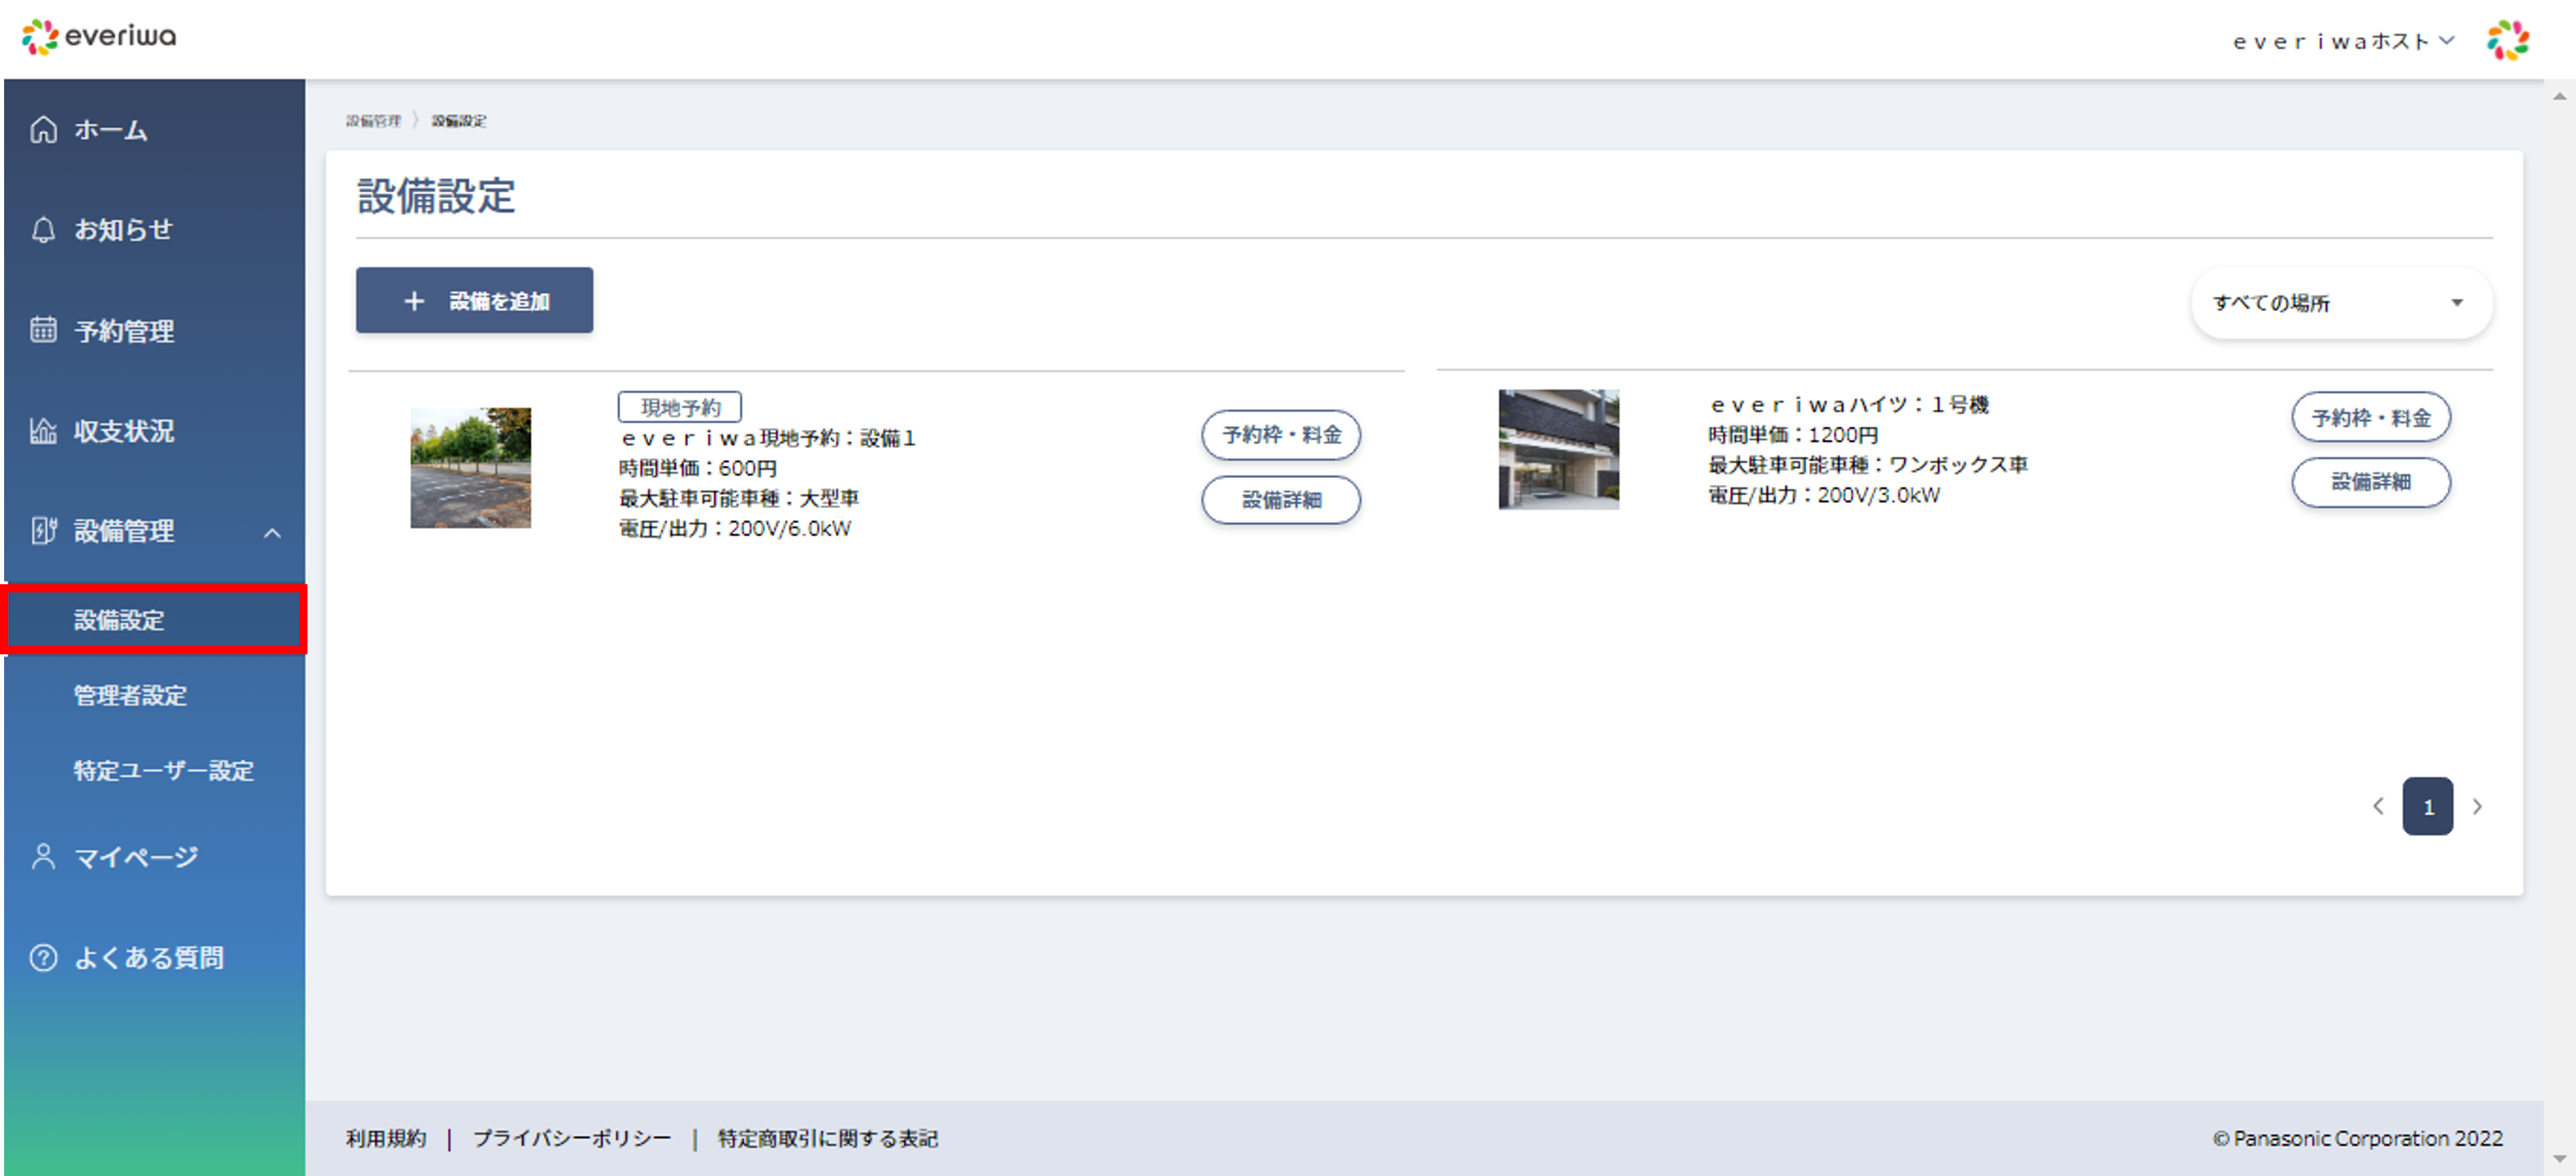
Task: Click the text 時間単価:1200円
Action: point(1793,435)
